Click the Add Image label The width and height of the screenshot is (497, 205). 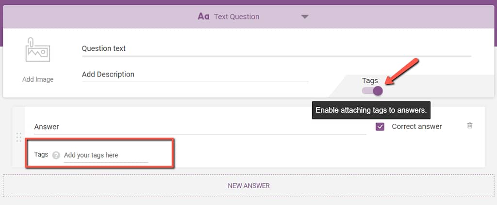pos(38,80)
